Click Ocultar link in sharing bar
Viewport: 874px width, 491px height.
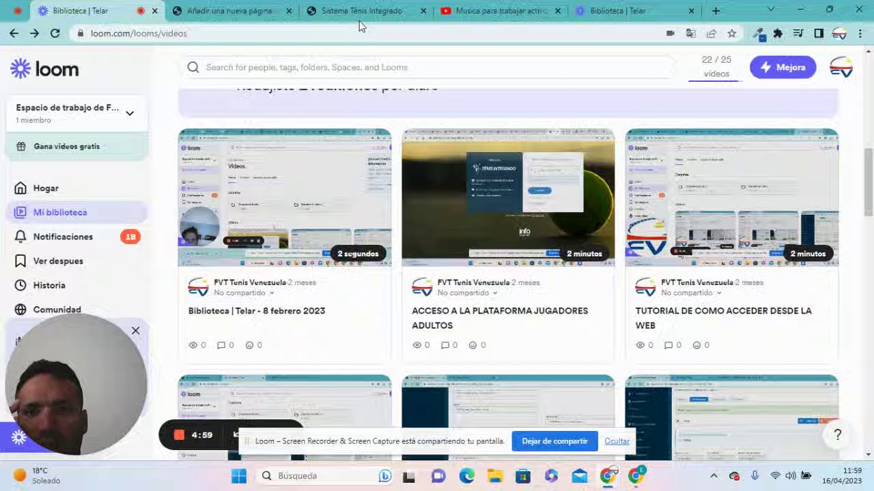[617, 441]
